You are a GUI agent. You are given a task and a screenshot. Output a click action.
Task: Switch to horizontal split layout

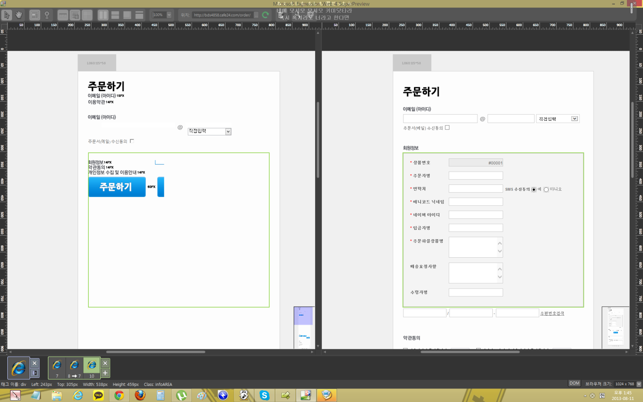point(115,15)
